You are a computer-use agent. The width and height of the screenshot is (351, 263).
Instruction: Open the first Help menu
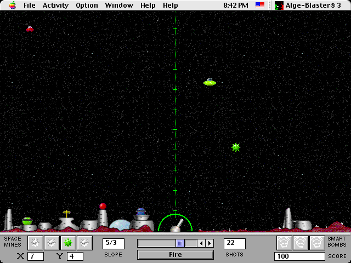click(x=148, y=5)
